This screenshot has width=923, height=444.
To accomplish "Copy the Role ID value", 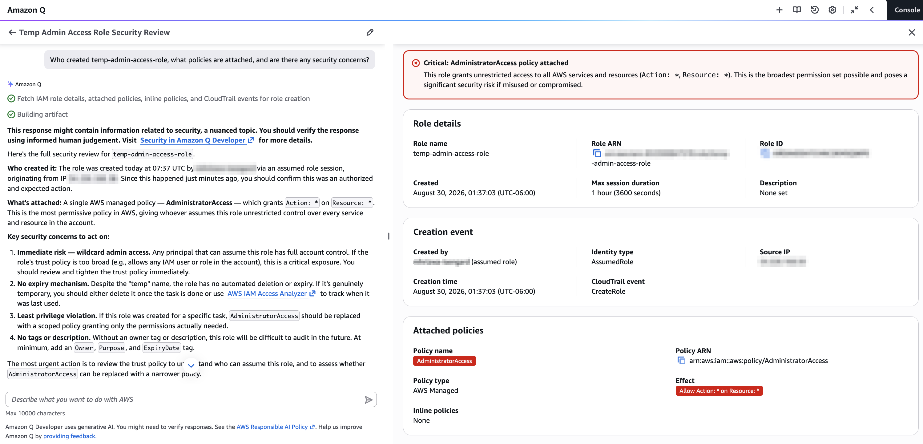I will (x=765, y=153).
